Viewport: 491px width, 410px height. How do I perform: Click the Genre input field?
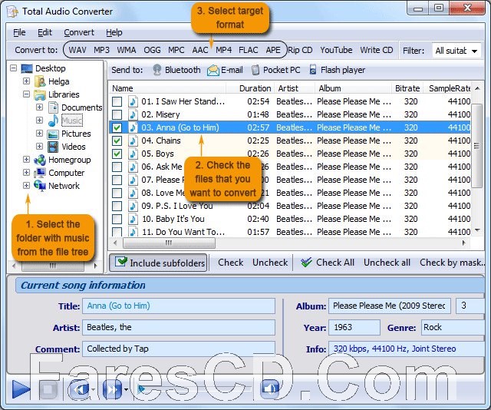point(453,328)
